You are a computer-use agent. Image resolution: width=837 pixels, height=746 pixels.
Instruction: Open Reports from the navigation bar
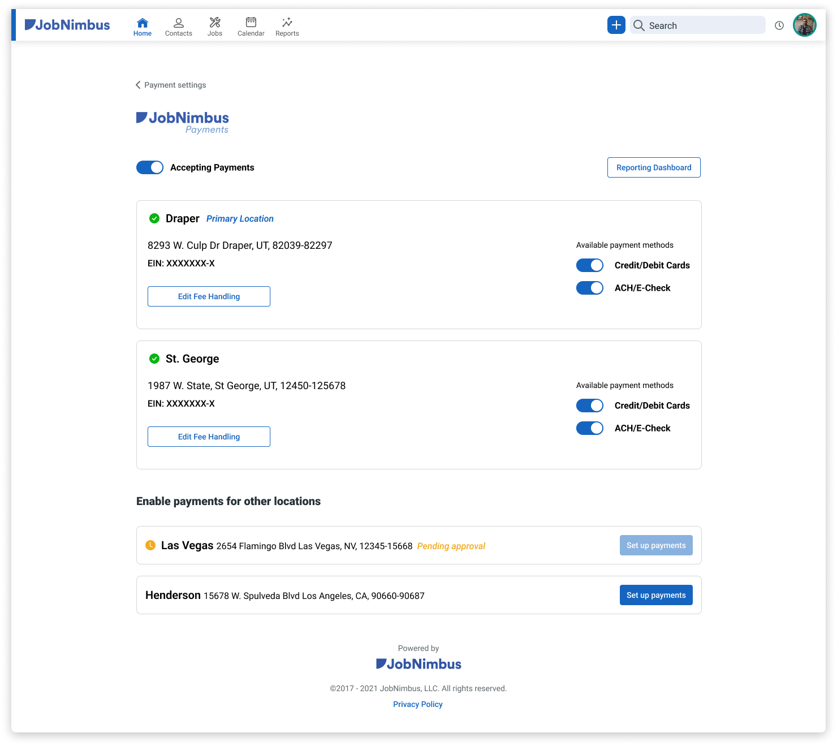287,27
